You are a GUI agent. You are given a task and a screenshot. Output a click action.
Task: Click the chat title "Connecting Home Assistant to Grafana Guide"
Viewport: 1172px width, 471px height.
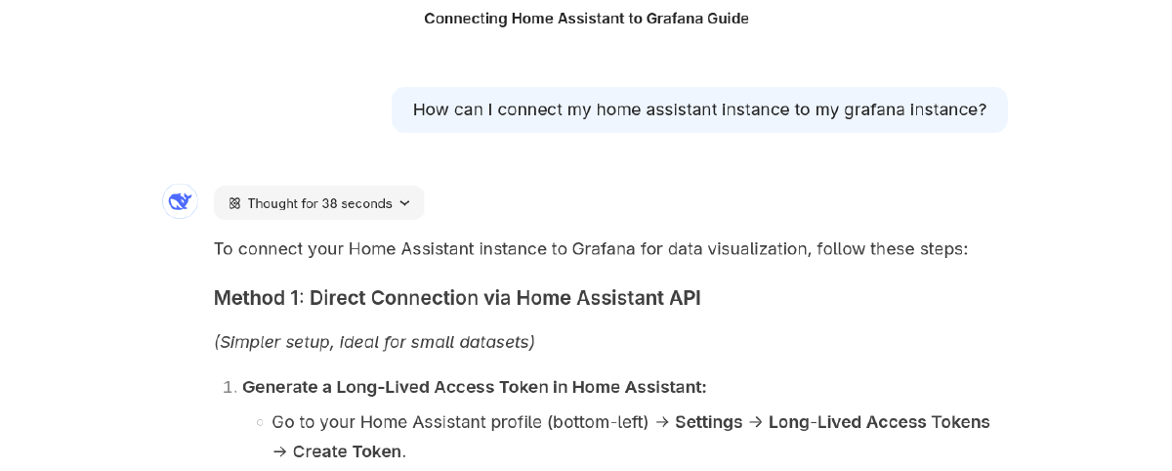[x=586, y=19]
